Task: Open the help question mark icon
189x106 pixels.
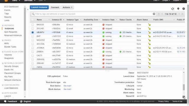Action: 184,9
